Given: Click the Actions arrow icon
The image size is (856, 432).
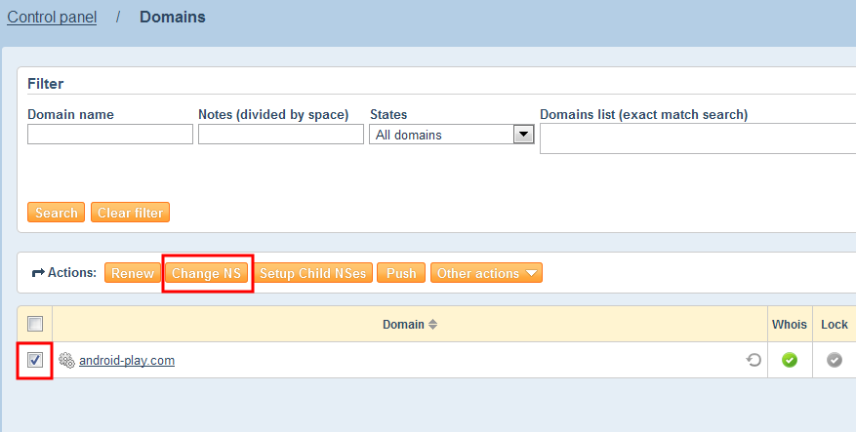Looking at the screenshot, I should pyautogui.click(x=38, y=274).
